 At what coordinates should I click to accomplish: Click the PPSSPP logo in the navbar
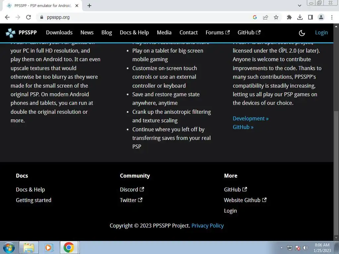point(10,33)
